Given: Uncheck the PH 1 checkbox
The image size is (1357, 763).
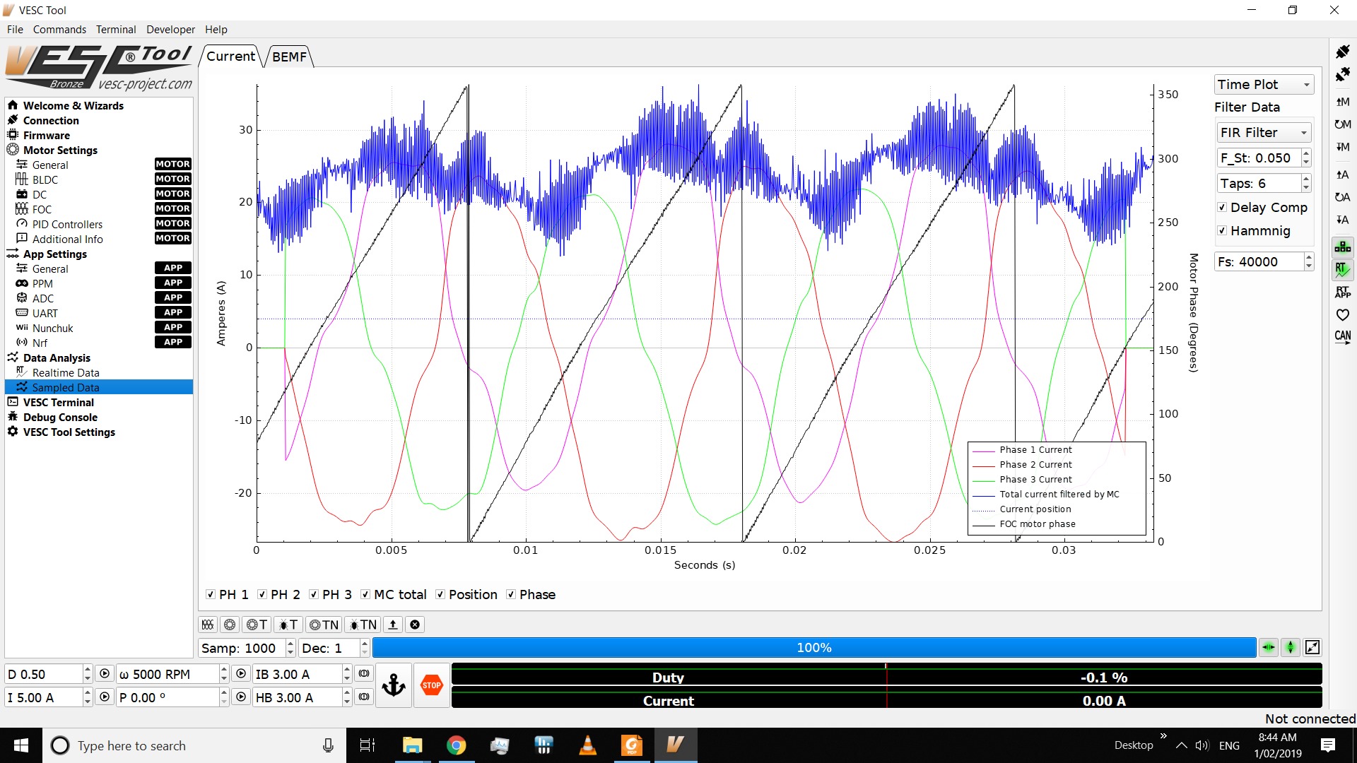Looking at the screenshot, I should point(211,595).
